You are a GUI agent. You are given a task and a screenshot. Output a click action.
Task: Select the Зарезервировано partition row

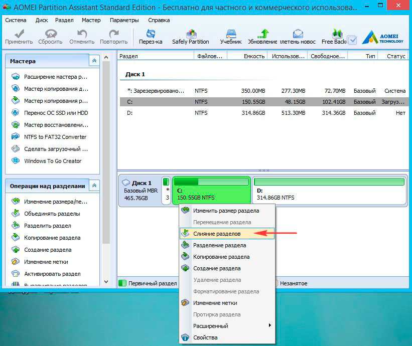[264, 91]
